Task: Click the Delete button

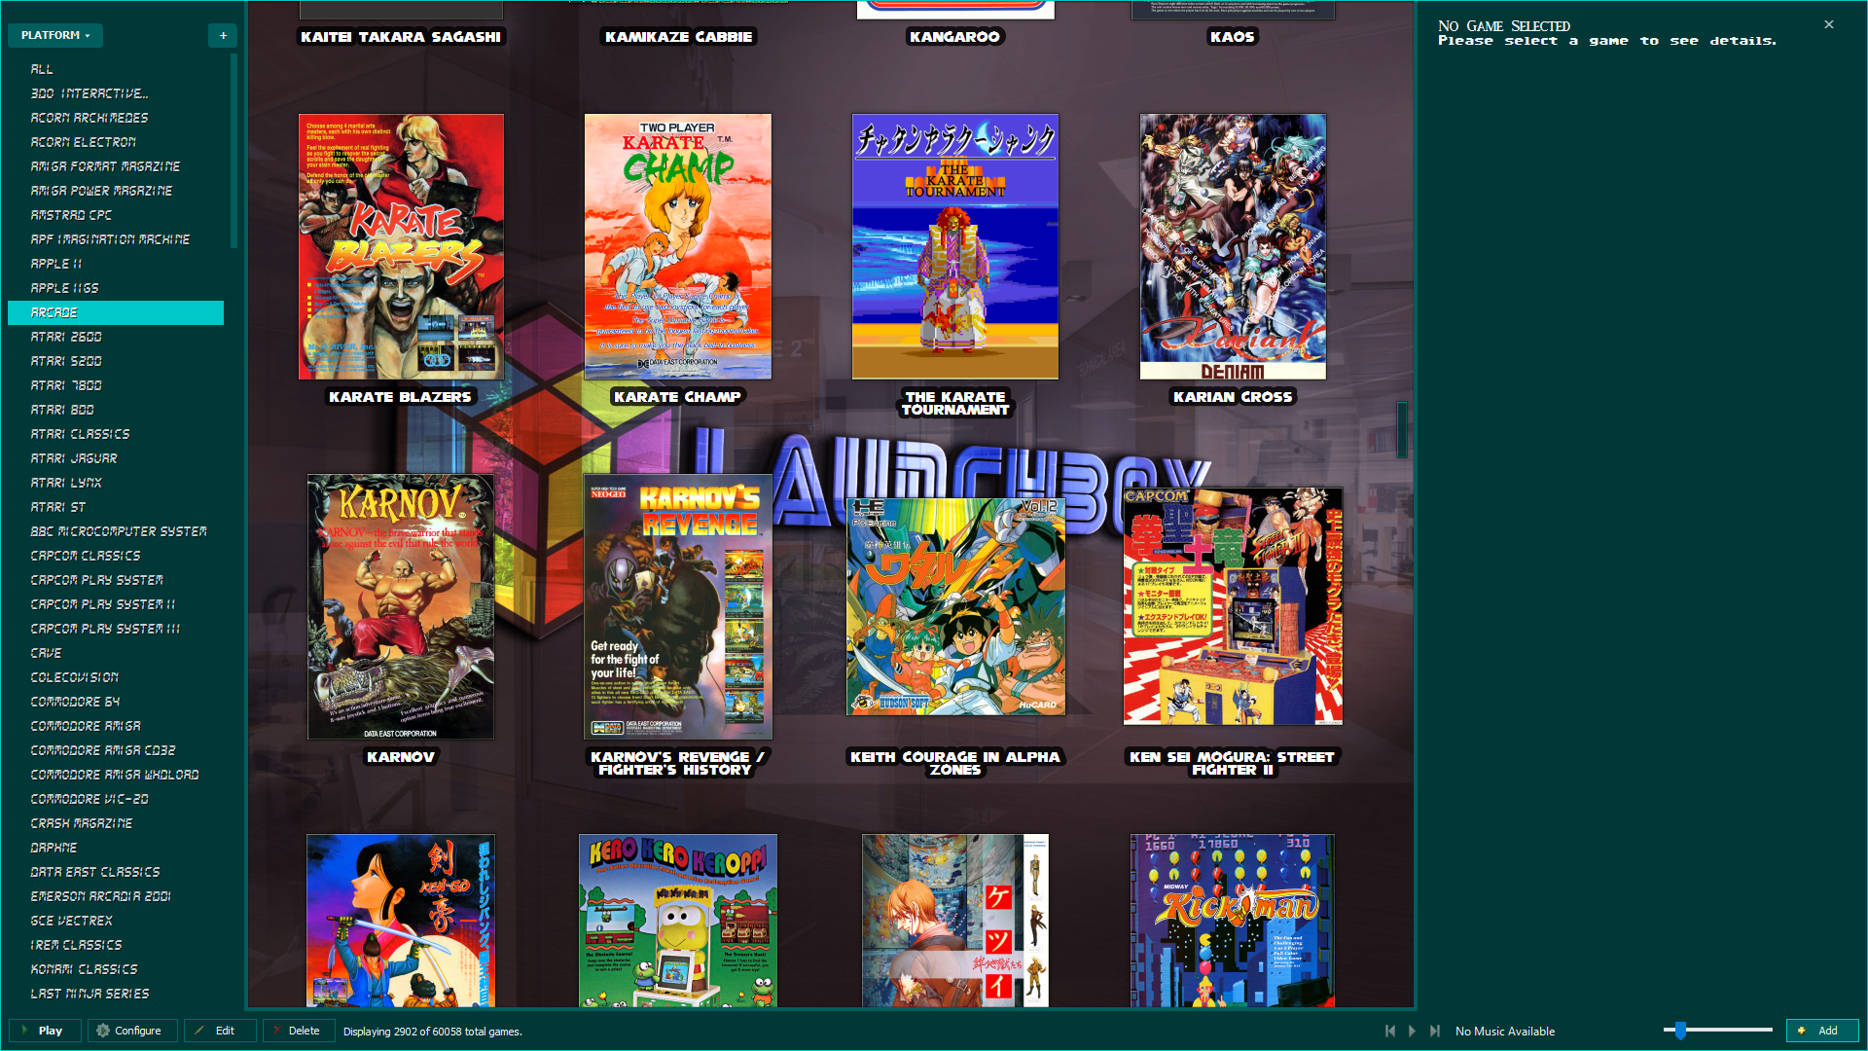Action: pos(297,1031)
